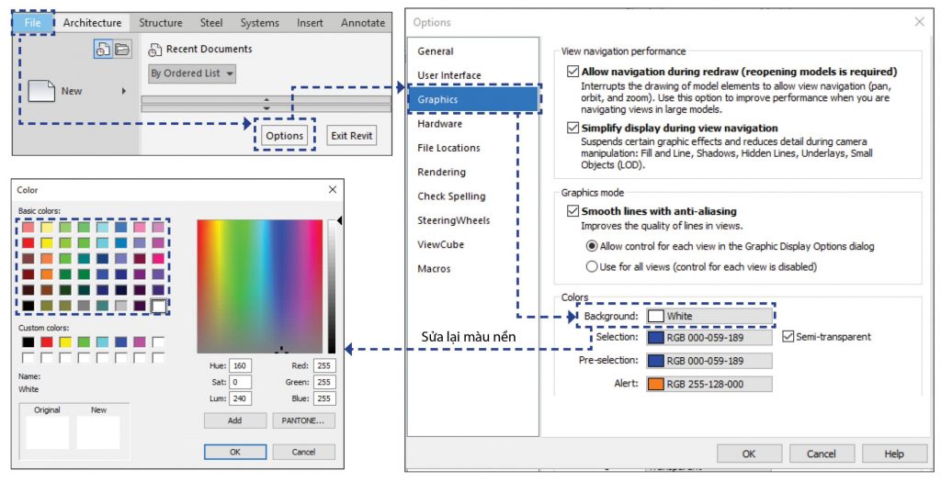Open the File menu tab
Viewport: 941px width, 482px height.
(32, 22)
